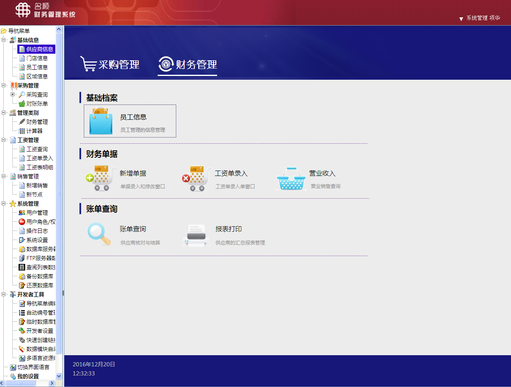Click the 账单查询 magnifying glass icon
This screenshot has width=511, height=387.
(x=99, y=234)
